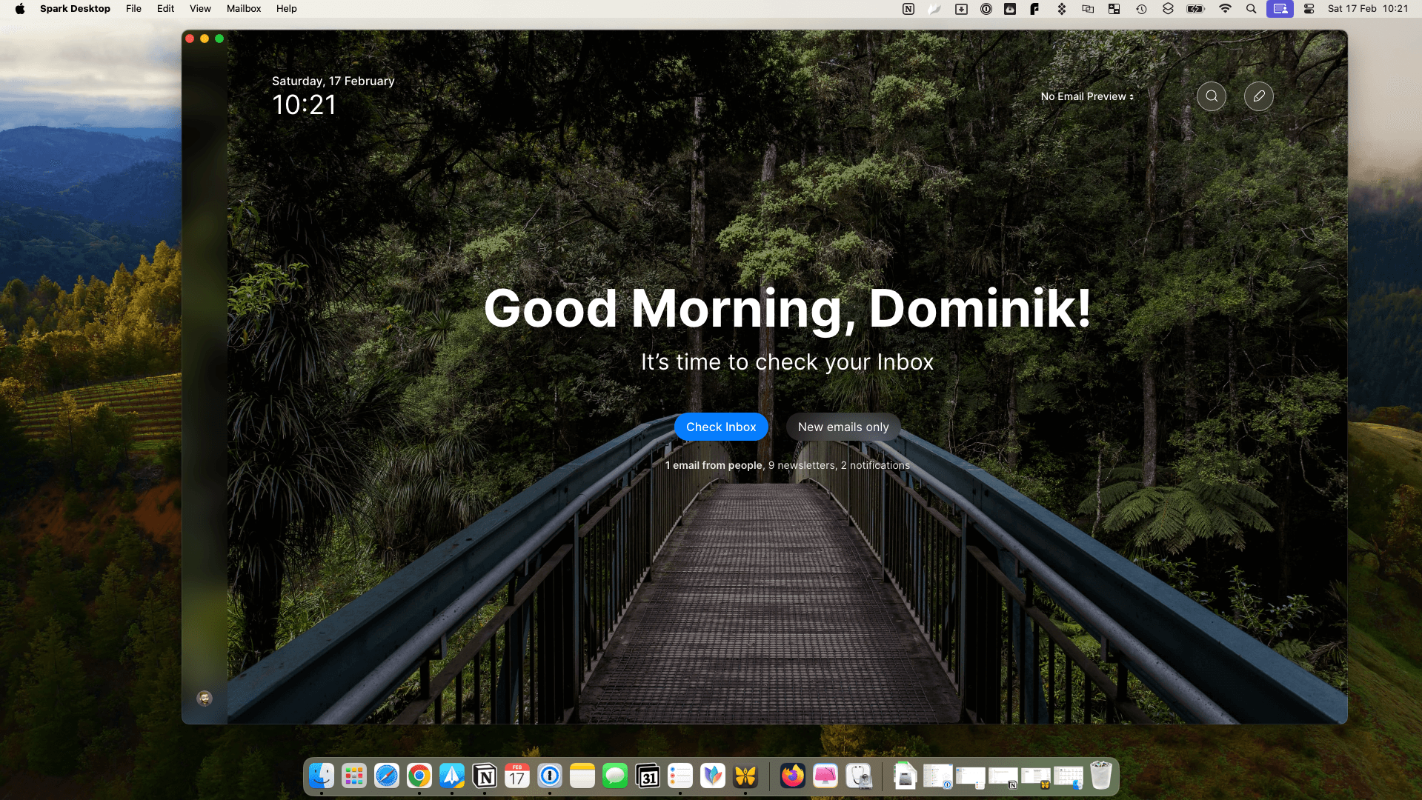Click the Check Inbox button

click(721, 427)
